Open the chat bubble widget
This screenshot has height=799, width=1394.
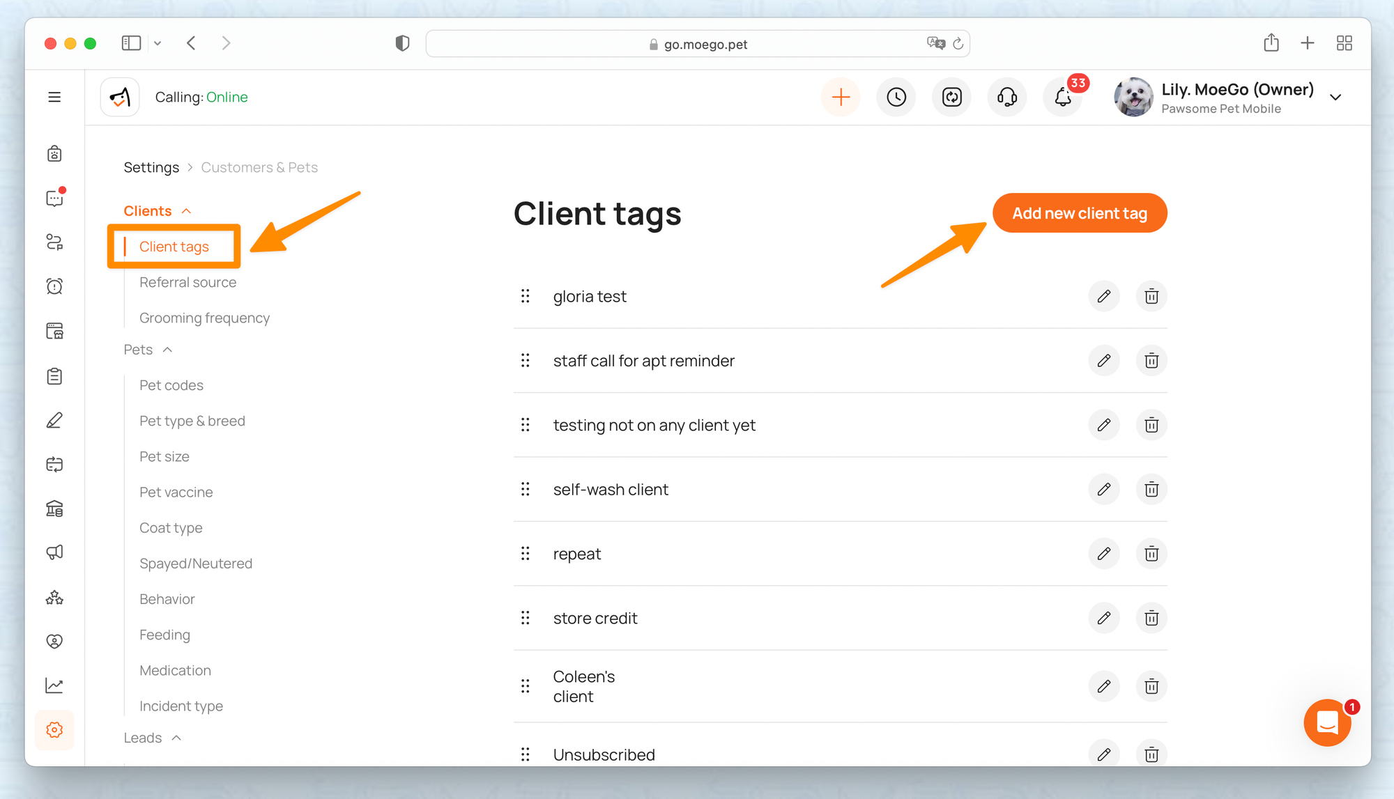coord(1327,723)
